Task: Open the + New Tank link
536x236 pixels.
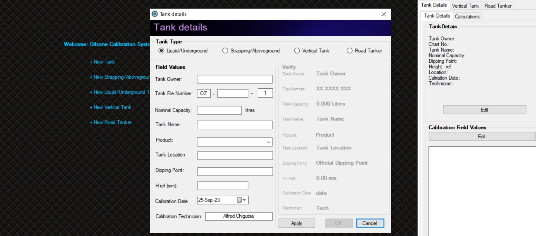Action: (x=102, y=62)
